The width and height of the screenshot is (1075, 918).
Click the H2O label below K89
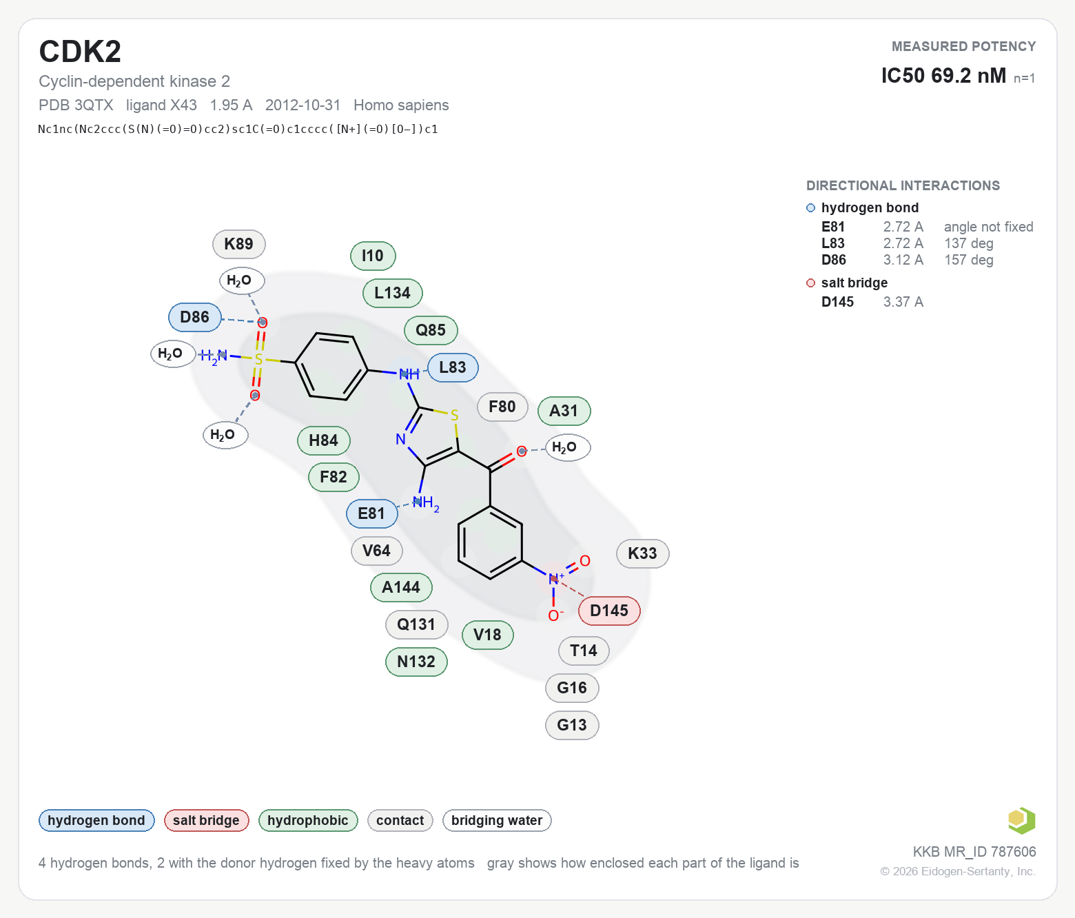[241, 280]
